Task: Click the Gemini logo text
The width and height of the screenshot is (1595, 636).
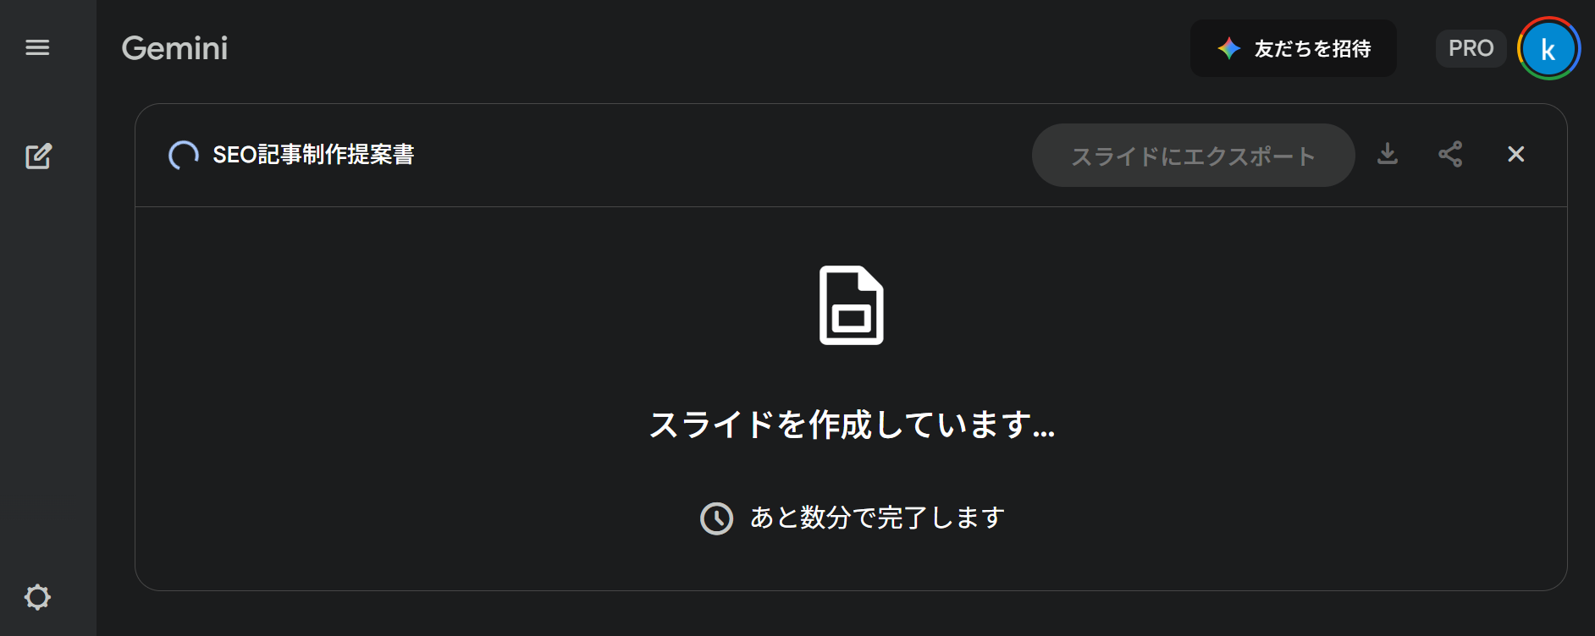Action: pyautogui.click(x=174, y=48)
